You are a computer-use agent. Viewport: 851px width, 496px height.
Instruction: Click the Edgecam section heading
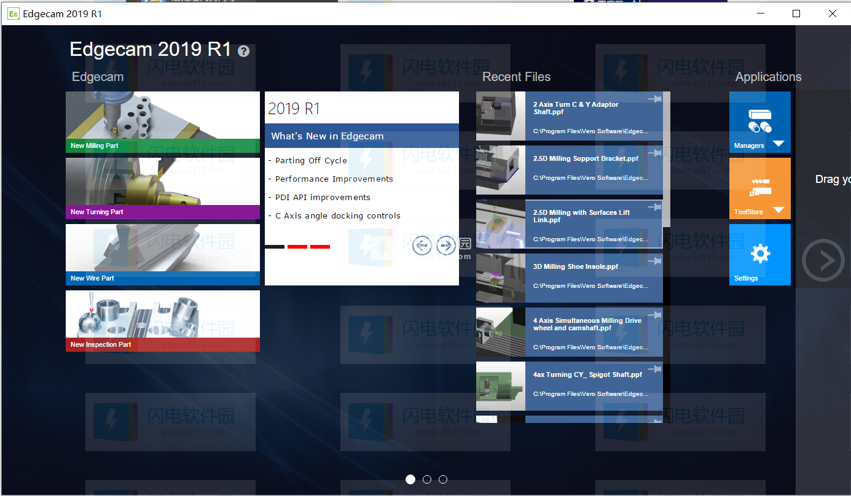point(98,77)
